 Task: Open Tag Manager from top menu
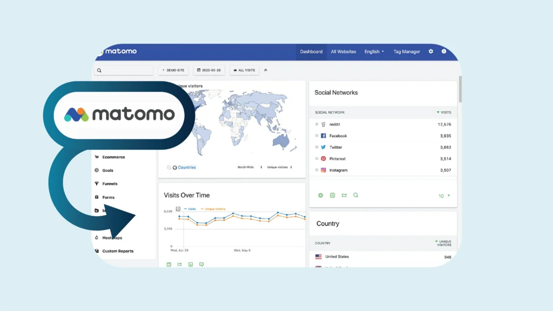coord(407,52)
